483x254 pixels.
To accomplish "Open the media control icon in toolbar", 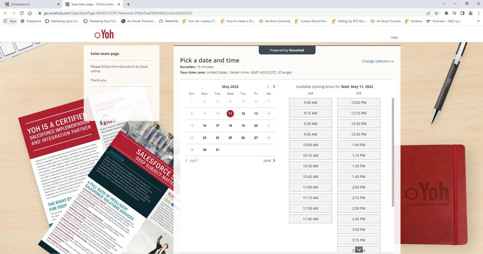I will pos(454,13).
